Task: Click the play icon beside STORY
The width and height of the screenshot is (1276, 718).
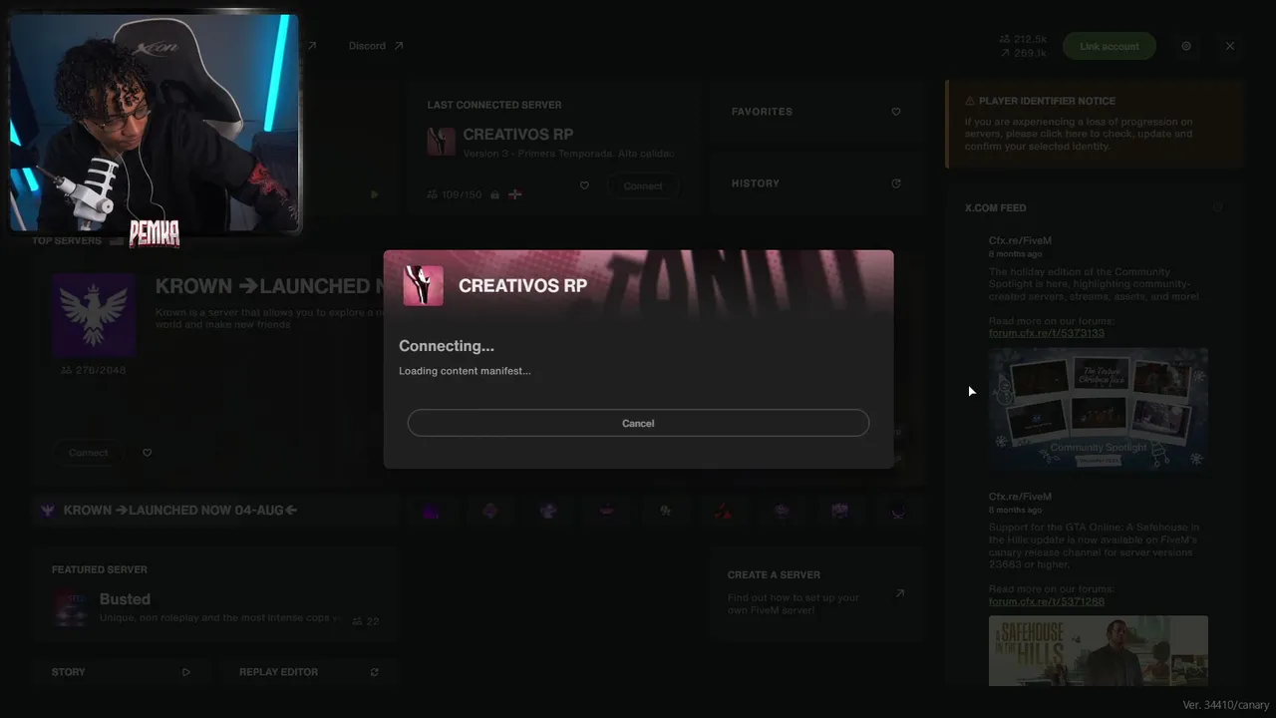Action: tap(186, 672)
